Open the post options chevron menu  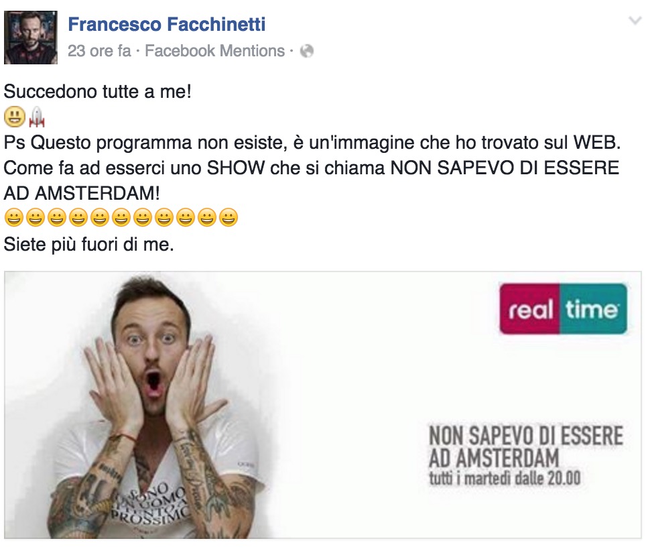click(635, 21)
